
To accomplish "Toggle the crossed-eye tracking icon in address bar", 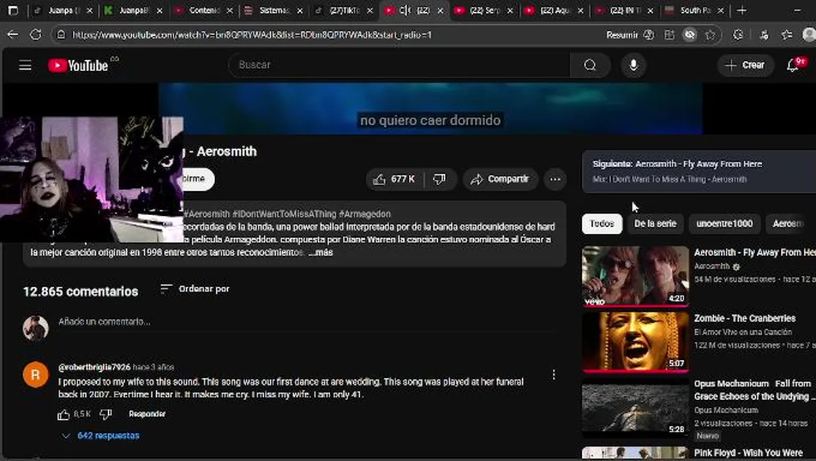I will coord(689,35).
